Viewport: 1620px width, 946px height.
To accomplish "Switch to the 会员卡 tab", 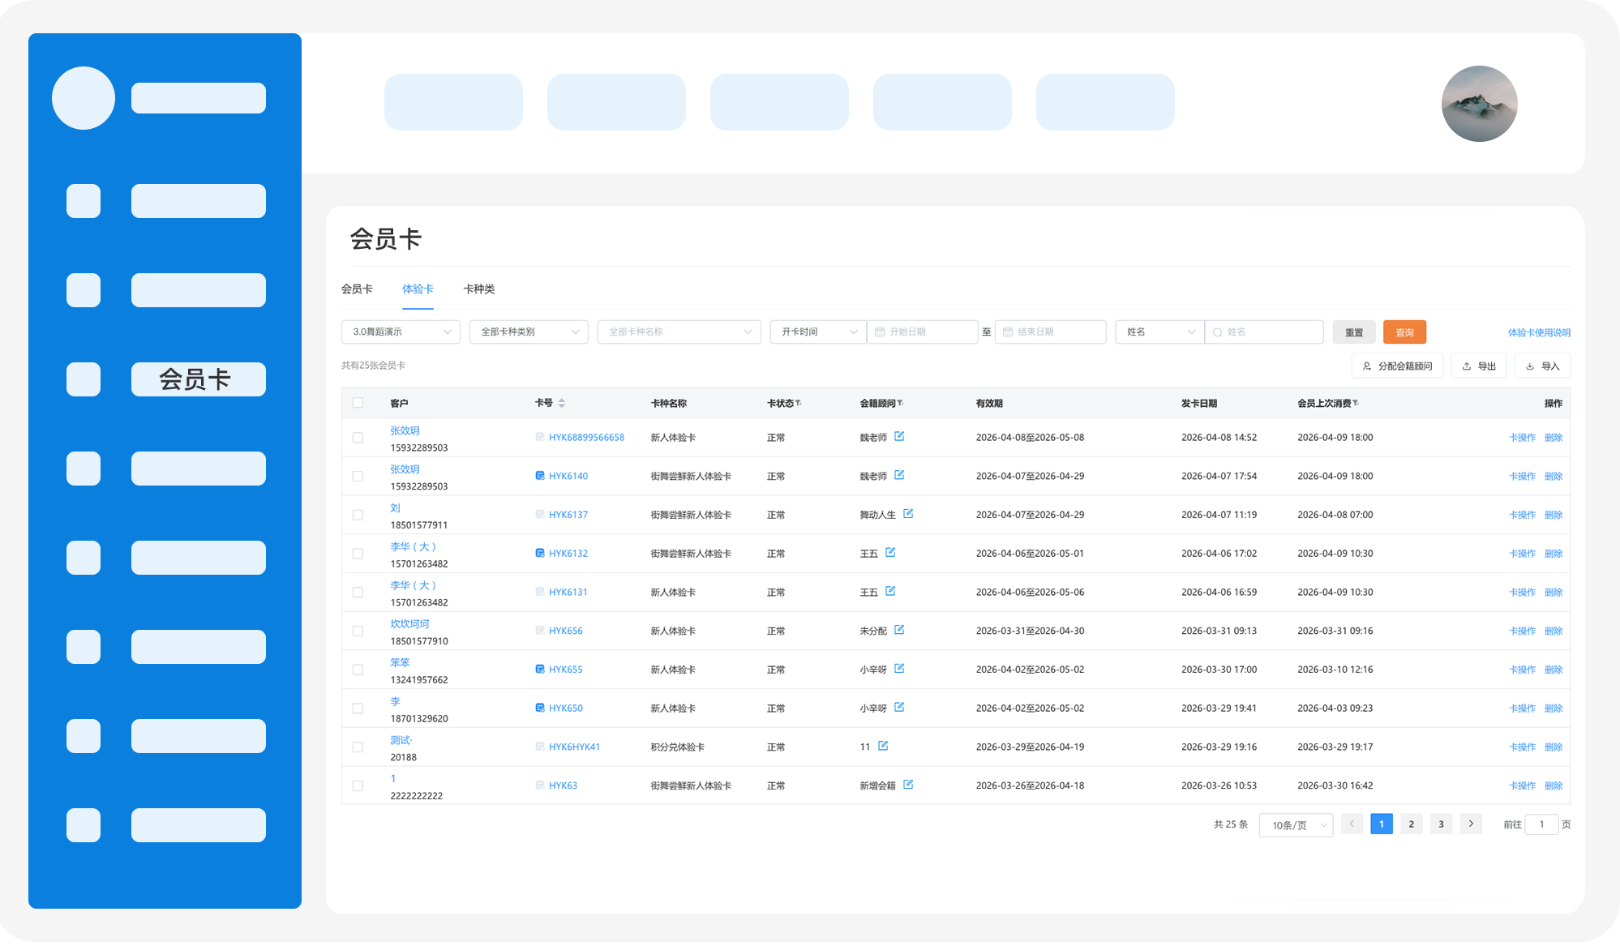I will (x=357, y=289).
